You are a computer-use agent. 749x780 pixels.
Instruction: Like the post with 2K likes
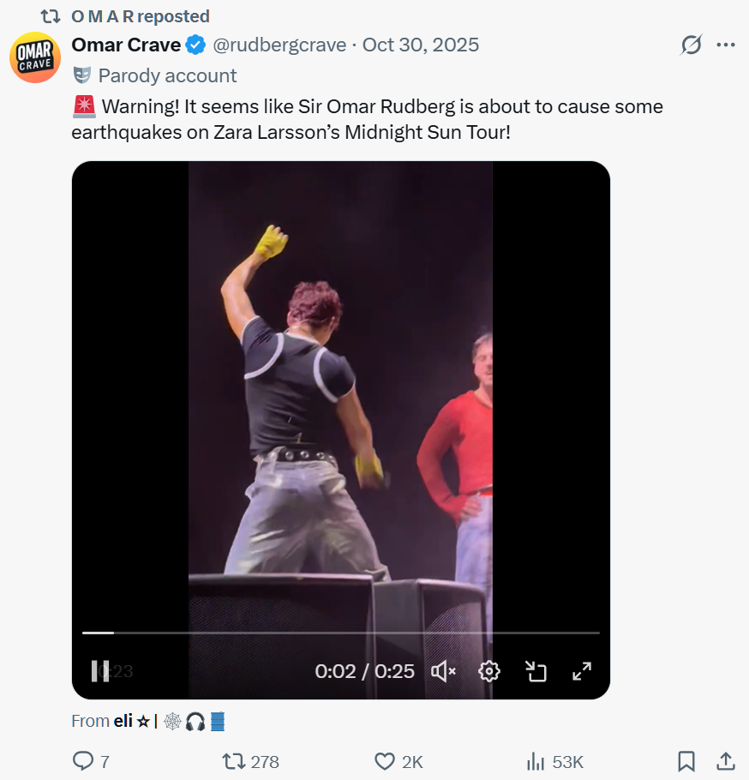[385, 761]
